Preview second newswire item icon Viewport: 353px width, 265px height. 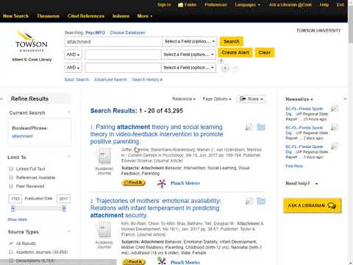coord(334,127)
